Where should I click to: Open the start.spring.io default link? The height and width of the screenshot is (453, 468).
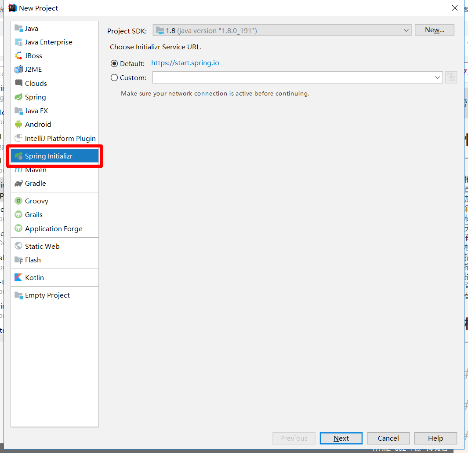pos(185,63)
